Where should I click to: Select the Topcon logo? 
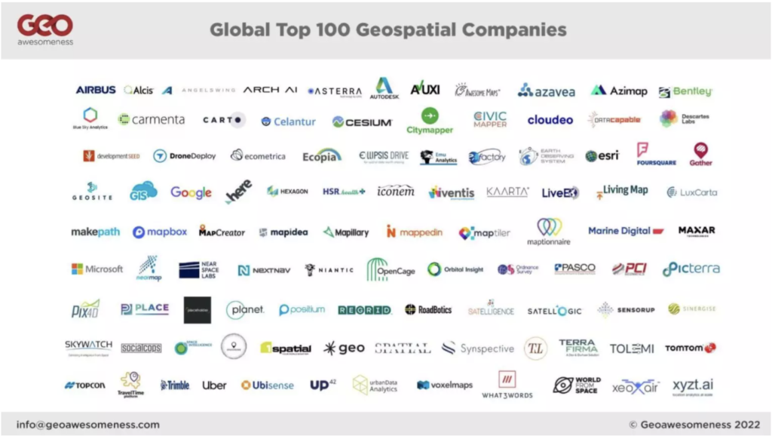[84, 385]
